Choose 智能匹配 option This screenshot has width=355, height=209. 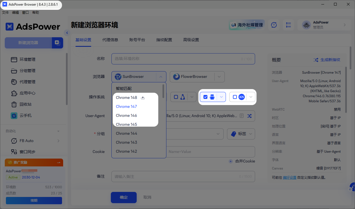click(124, 89)
